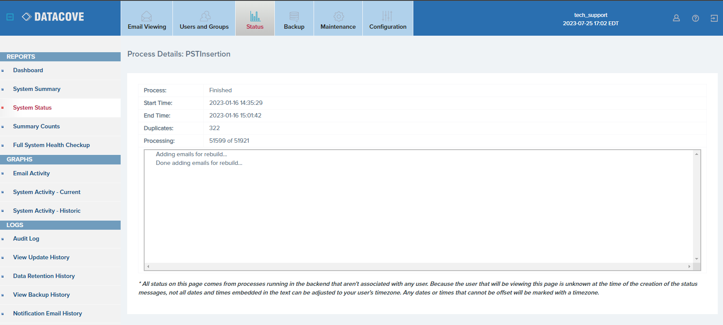Click the log box scroll-down arrow
The image size is (723, 325).
tap(697, 259)
